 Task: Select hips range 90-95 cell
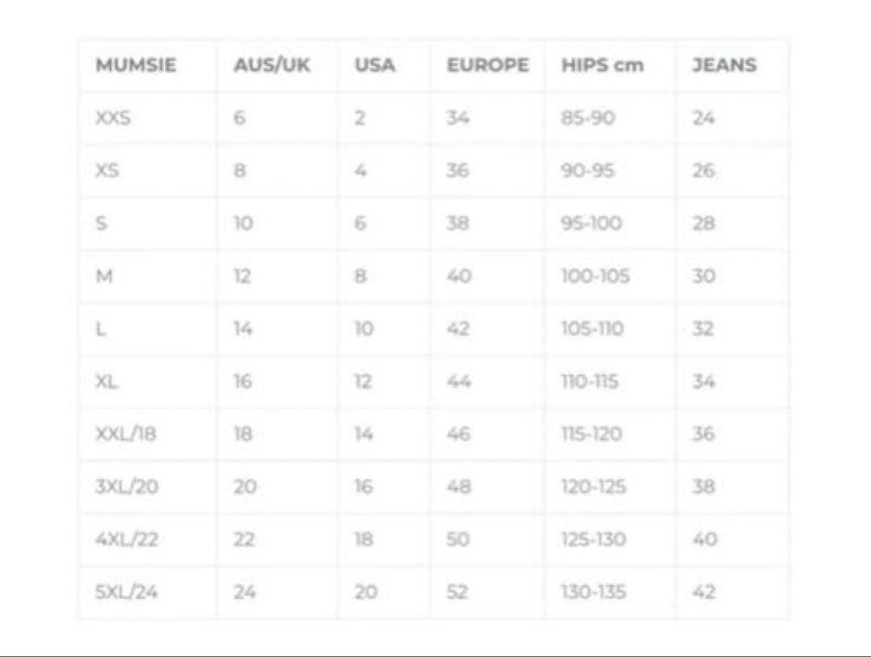(588, 171)
